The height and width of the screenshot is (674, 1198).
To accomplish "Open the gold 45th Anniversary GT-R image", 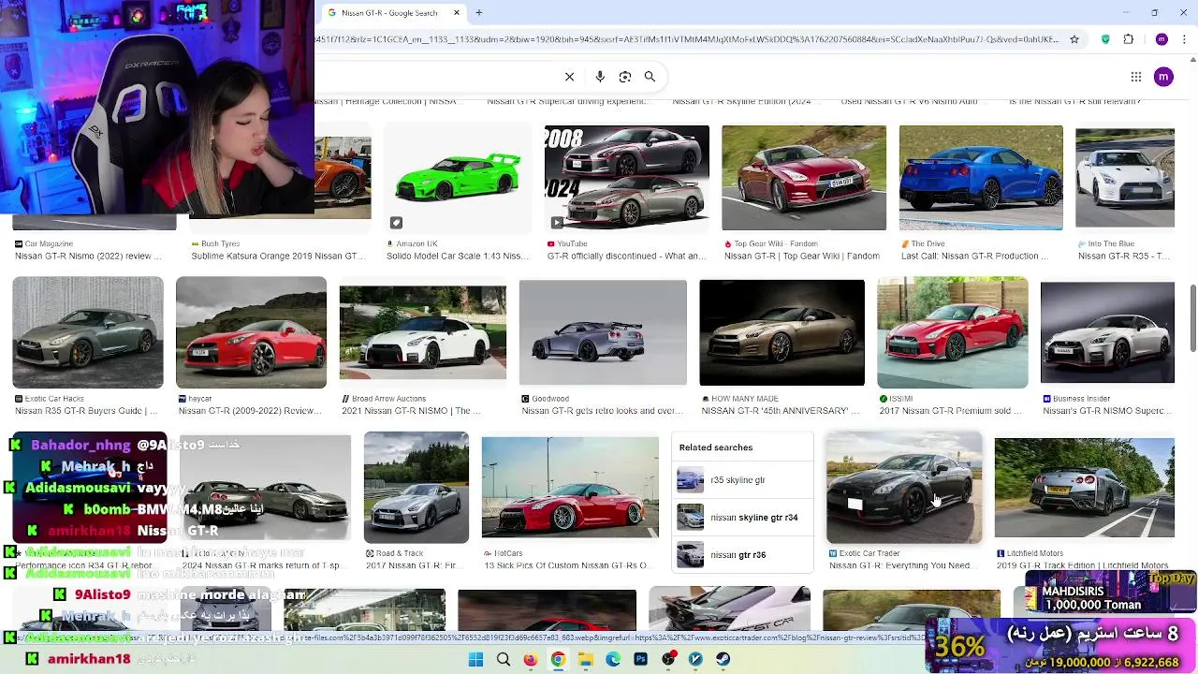I will coord(782,332).
